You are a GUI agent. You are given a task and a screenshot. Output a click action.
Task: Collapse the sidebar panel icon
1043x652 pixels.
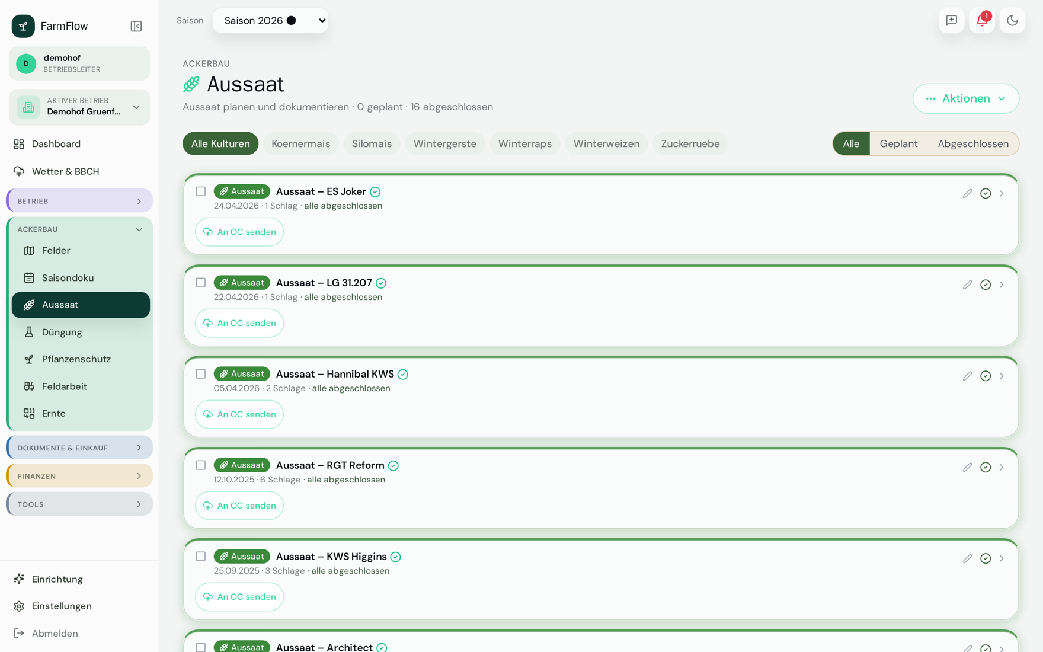[x=136, y=26]
